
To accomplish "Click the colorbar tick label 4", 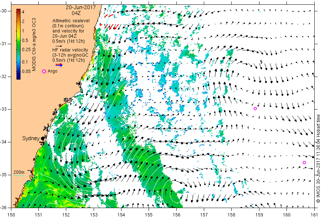I will tap(23, 12).
